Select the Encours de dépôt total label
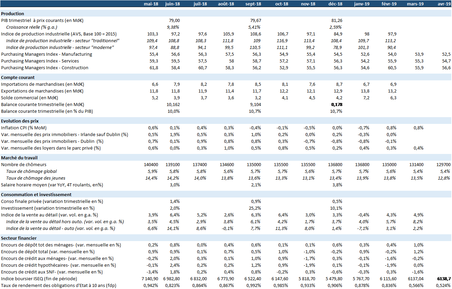Viewport: 452px width, 289px height. (47, 252)
